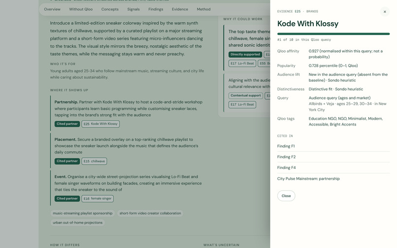
Task: Click the 'Distinctive fit · Sondo heuristic' value
Action: click(x=336, y=89)
